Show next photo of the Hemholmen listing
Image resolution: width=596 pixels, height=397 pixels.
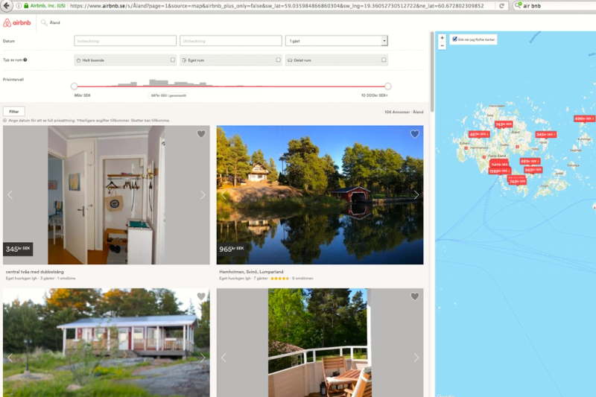point(416,195)
